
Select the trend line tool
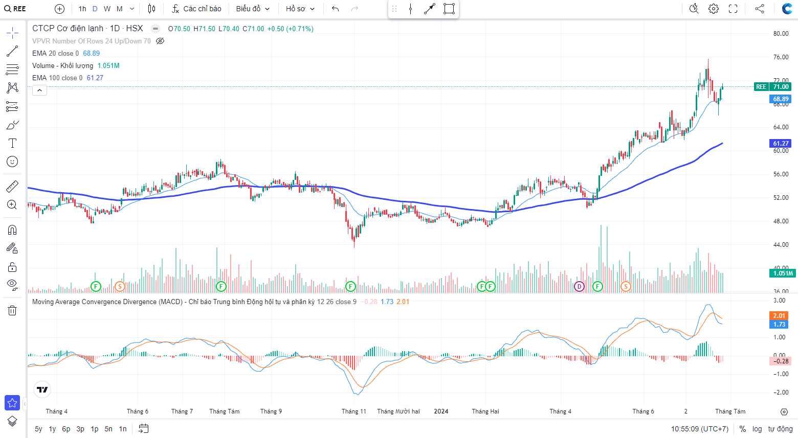click(12, 51)
